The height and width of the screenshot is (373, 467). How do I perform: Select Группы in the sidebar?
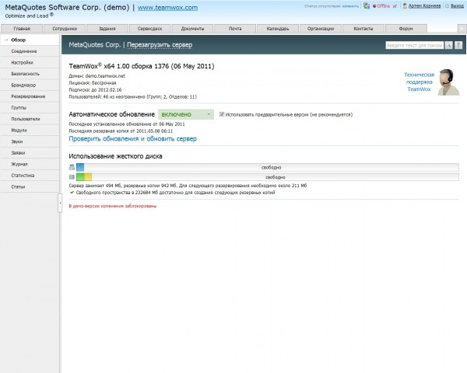tap(30, 108)
